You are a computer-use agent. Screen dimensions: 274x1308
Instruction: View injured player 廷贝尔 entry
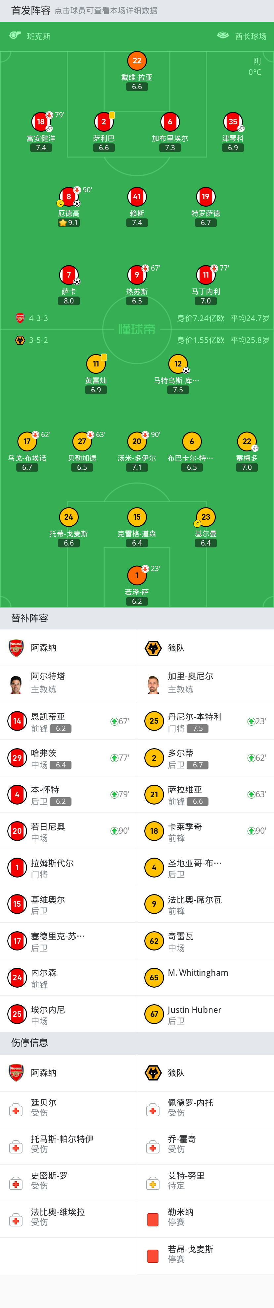point(68,1109)
